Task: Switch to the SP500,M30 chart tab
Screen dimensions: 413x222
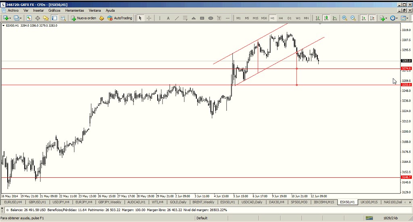Action: click(299, 202)
